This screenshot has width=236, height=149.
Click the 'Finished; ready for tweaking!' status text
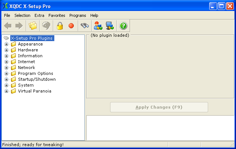coord(33,145)
